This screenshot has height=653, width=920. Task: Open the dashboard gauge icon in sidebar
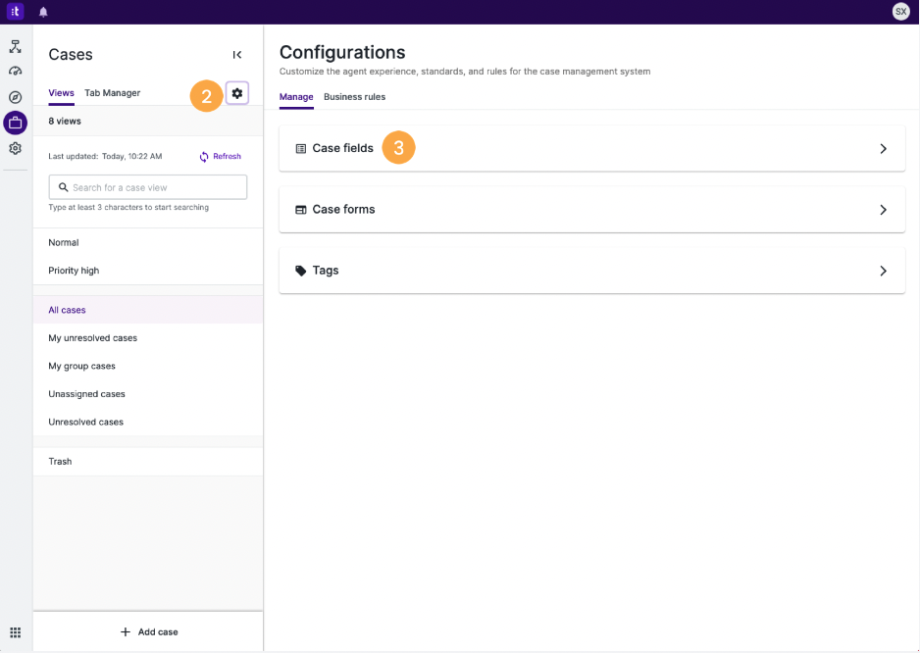click(16, 72)
